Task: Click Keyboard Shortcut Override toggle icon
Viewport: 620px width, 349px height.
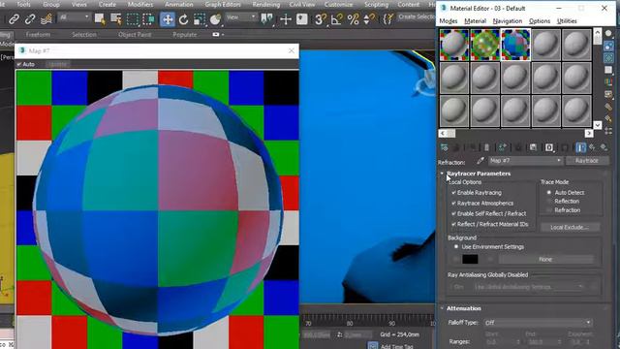Action: (302, 19)
